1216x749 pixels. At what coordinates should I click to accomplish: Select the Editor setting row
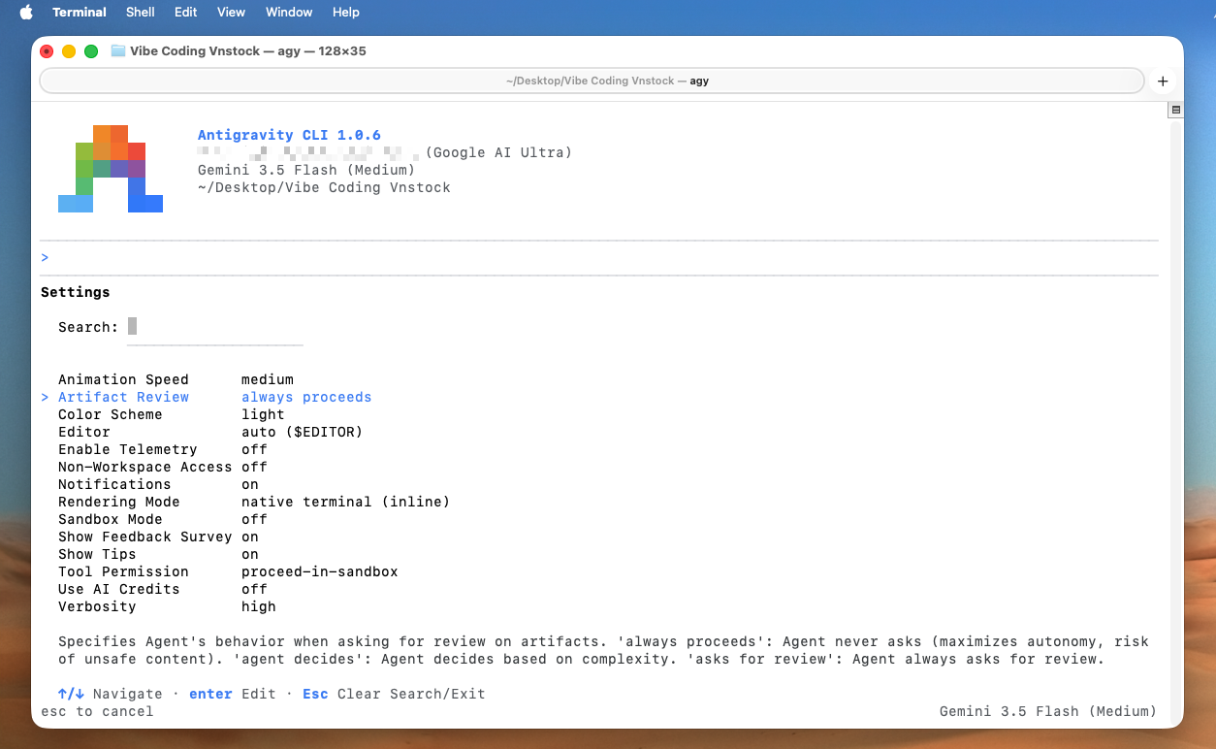coord(210,432)
